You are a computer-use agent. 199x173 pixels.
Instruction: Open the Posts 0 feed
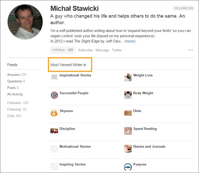tap(13, 88)
